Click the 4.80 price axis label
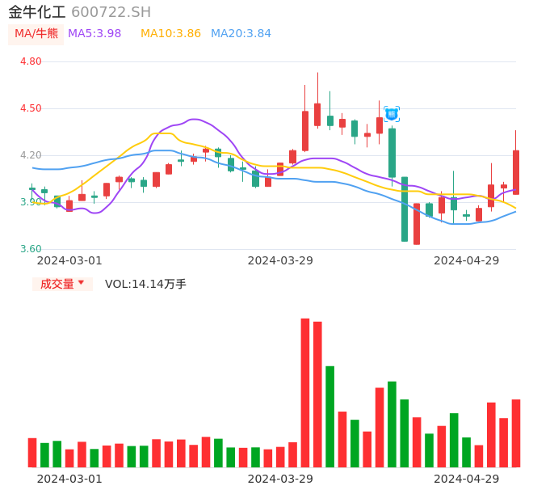 [x=31, y=61]
